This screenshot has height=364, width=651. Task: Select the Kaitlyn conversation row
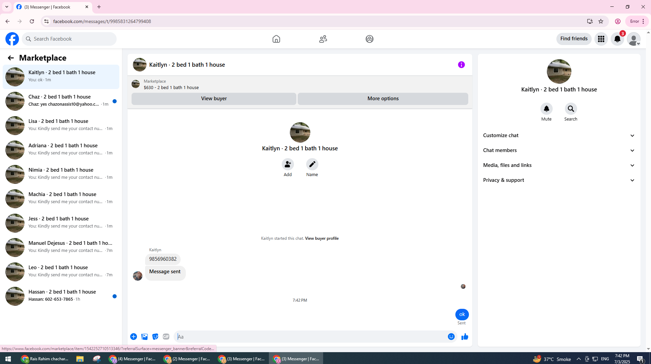click(x=61, y=77)
